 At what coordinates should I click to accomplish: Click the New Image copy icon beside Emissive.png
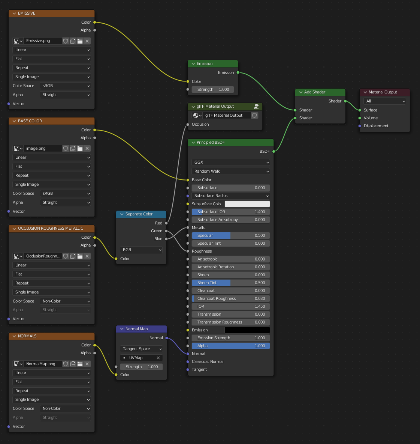[73, 41]
